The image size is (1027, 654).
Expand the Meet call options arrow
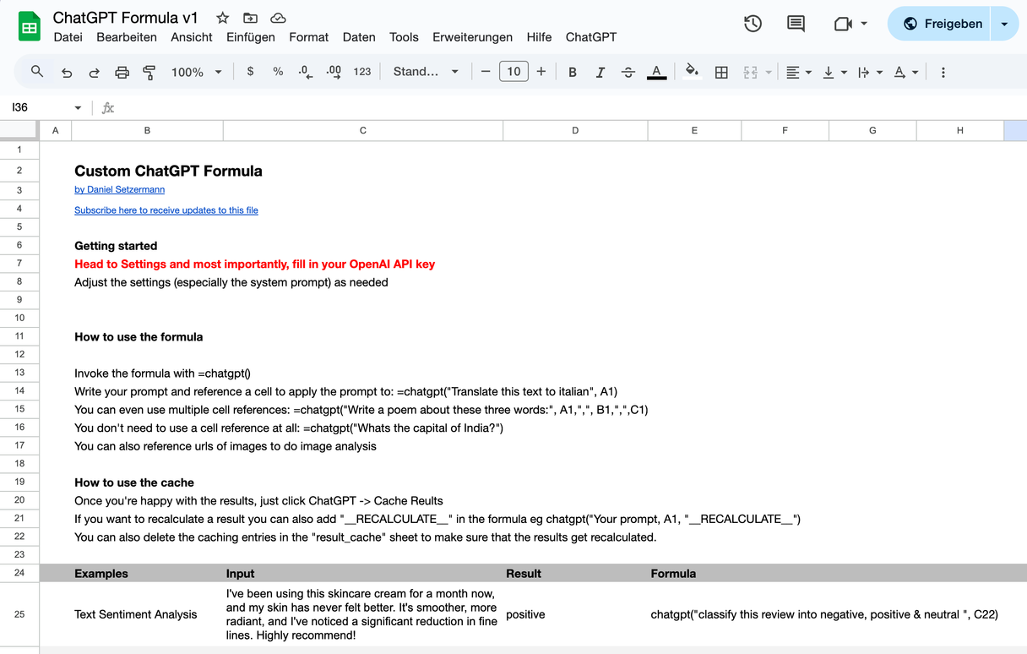(864, 24)
